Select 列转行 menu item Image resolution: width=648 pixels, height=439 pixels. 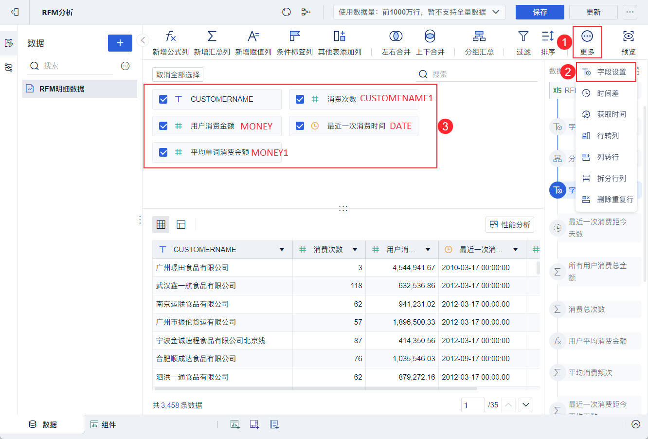tap(606, 157)
